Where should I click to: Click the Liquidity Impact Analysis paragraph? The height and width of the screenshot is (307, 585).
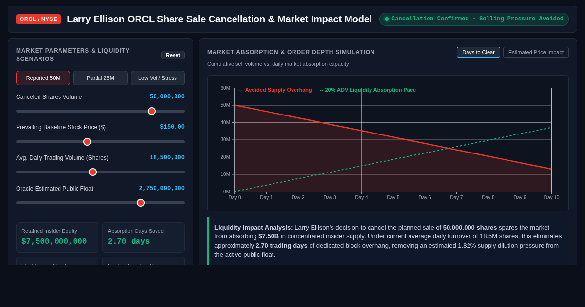point(389,241)
